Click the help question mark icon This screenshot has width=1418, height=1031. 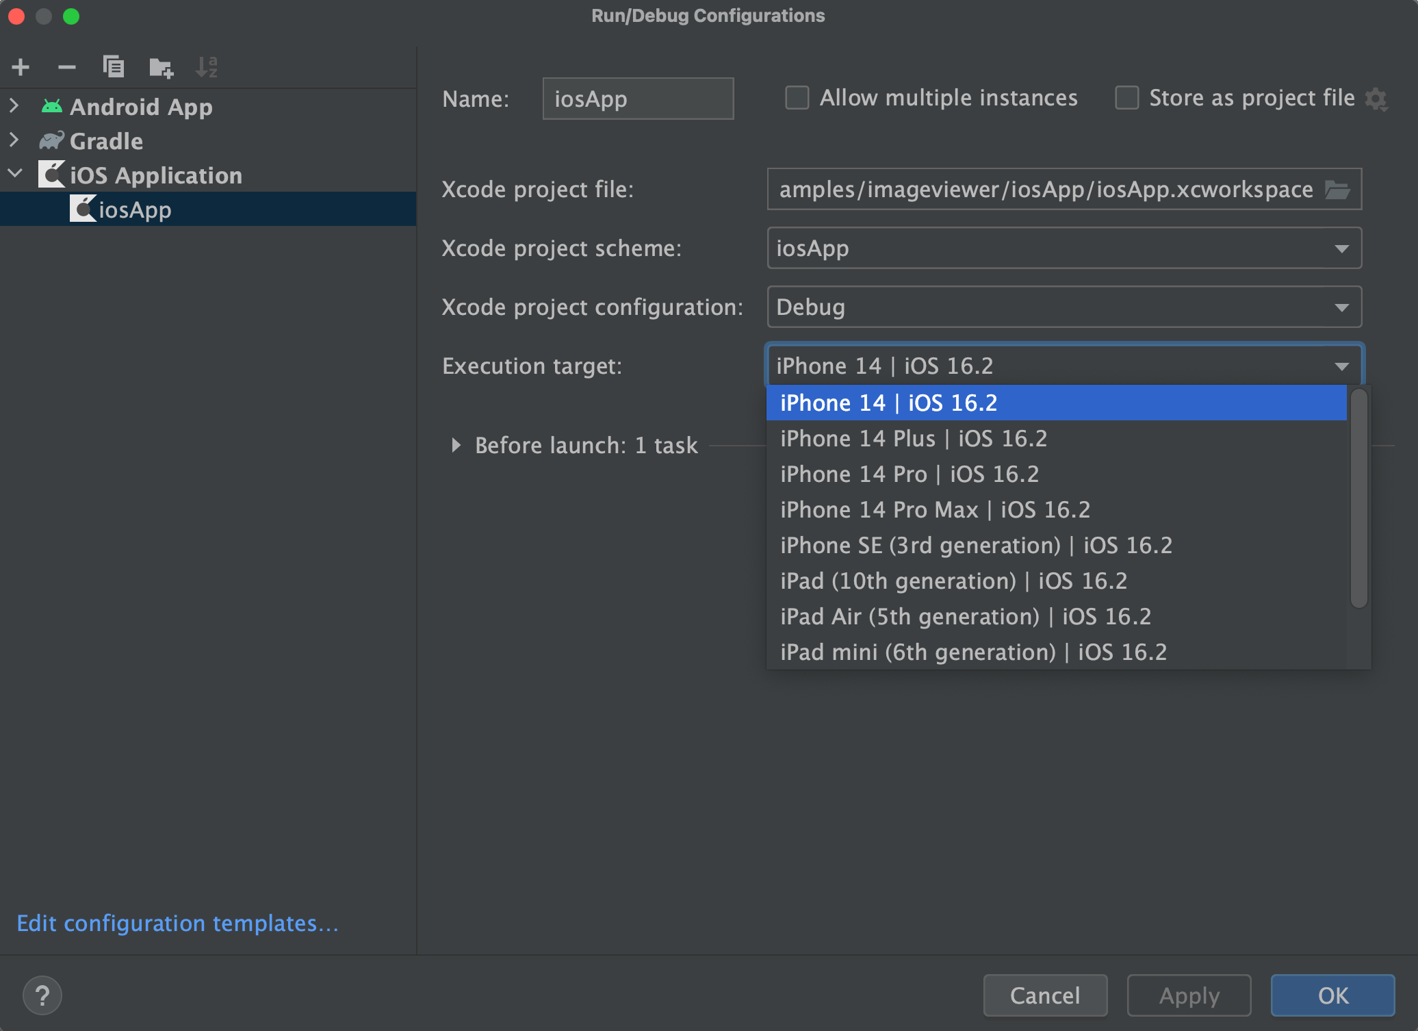pyautogui.click(x=42, y=995)
